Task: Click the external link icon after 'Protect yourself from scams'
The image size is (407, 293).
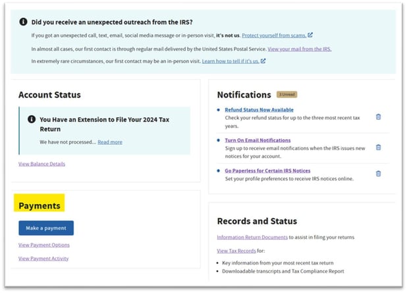Action: click(x=310, y=36)
